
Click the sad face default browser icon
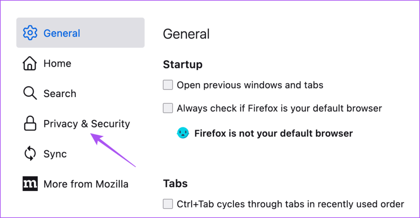(x=183, y=133)
